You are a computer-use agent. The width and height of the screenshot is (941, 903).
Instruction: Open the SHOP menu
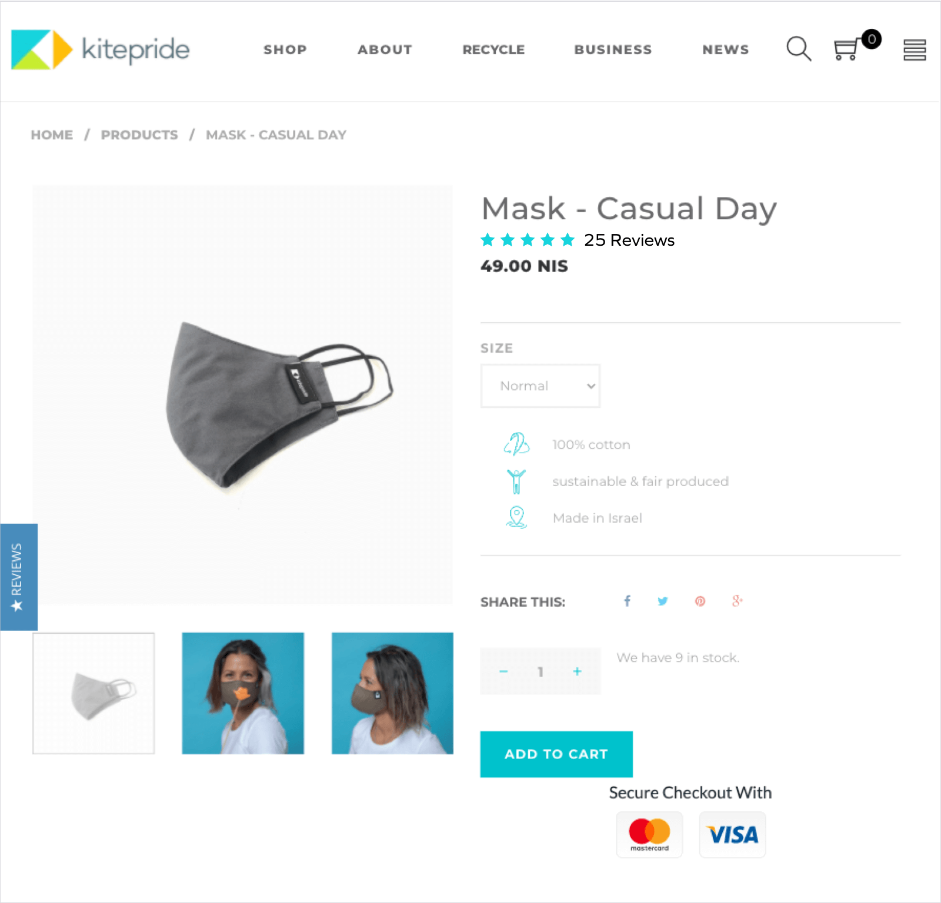pyautogui.click(x=285, y=50)
